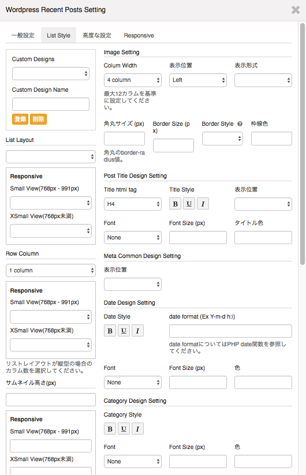Toggle bold in Title Style
This screenshot has width=306, height=475.
[x=175, y=204]
